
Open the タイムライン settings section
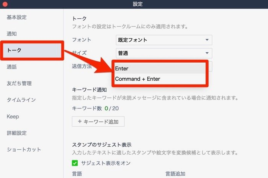[21, 100]
